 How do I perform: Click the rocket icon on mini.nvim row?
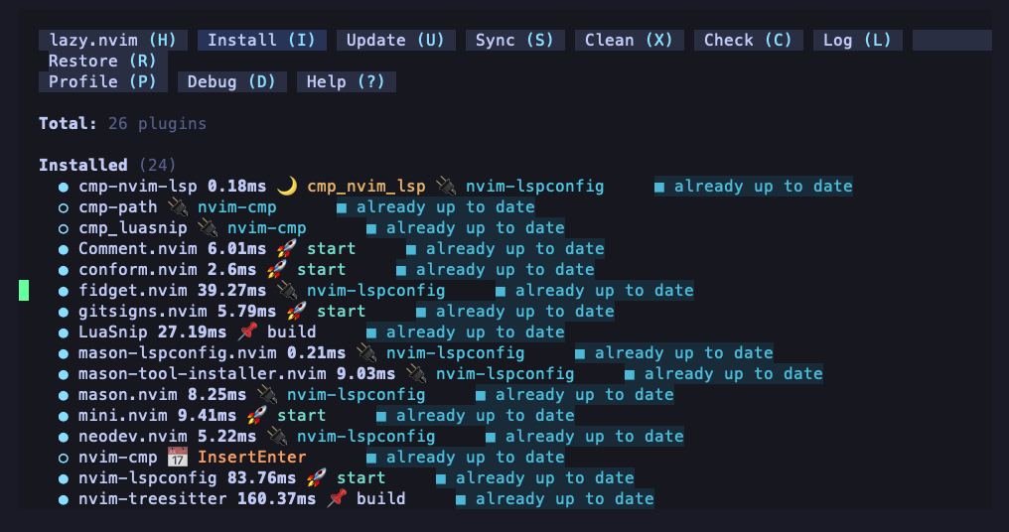[x=257, y=415]
